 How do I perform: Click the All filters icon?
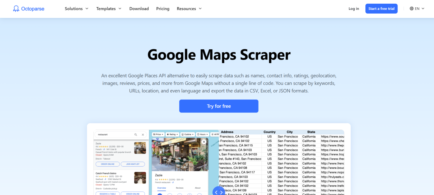(x=213, y=134)
